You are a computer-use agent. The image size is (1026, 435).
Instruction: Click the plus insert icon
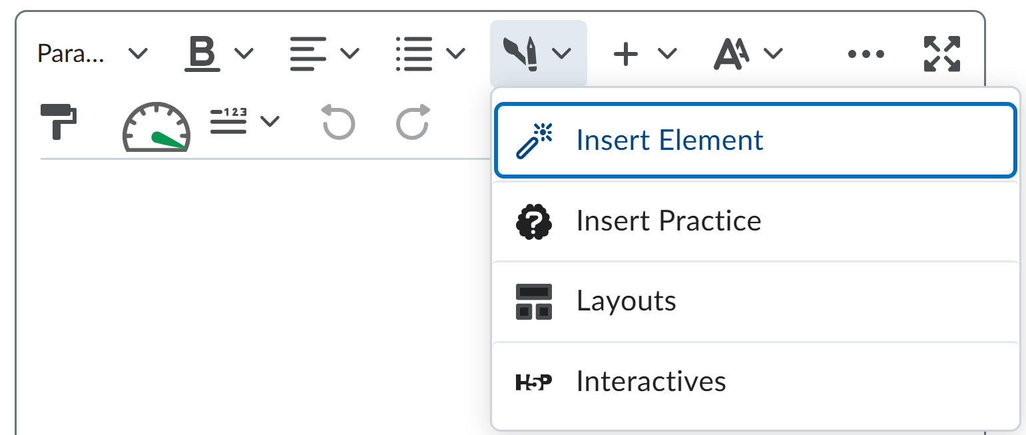(x=626, y=53)
